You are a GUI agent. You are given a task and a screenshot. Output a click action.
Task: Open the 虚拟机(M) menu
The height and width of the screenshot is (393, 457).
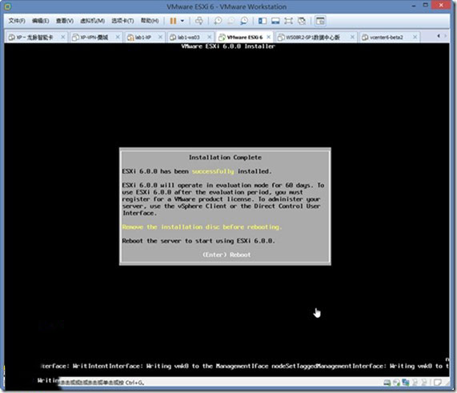[93, 21]
